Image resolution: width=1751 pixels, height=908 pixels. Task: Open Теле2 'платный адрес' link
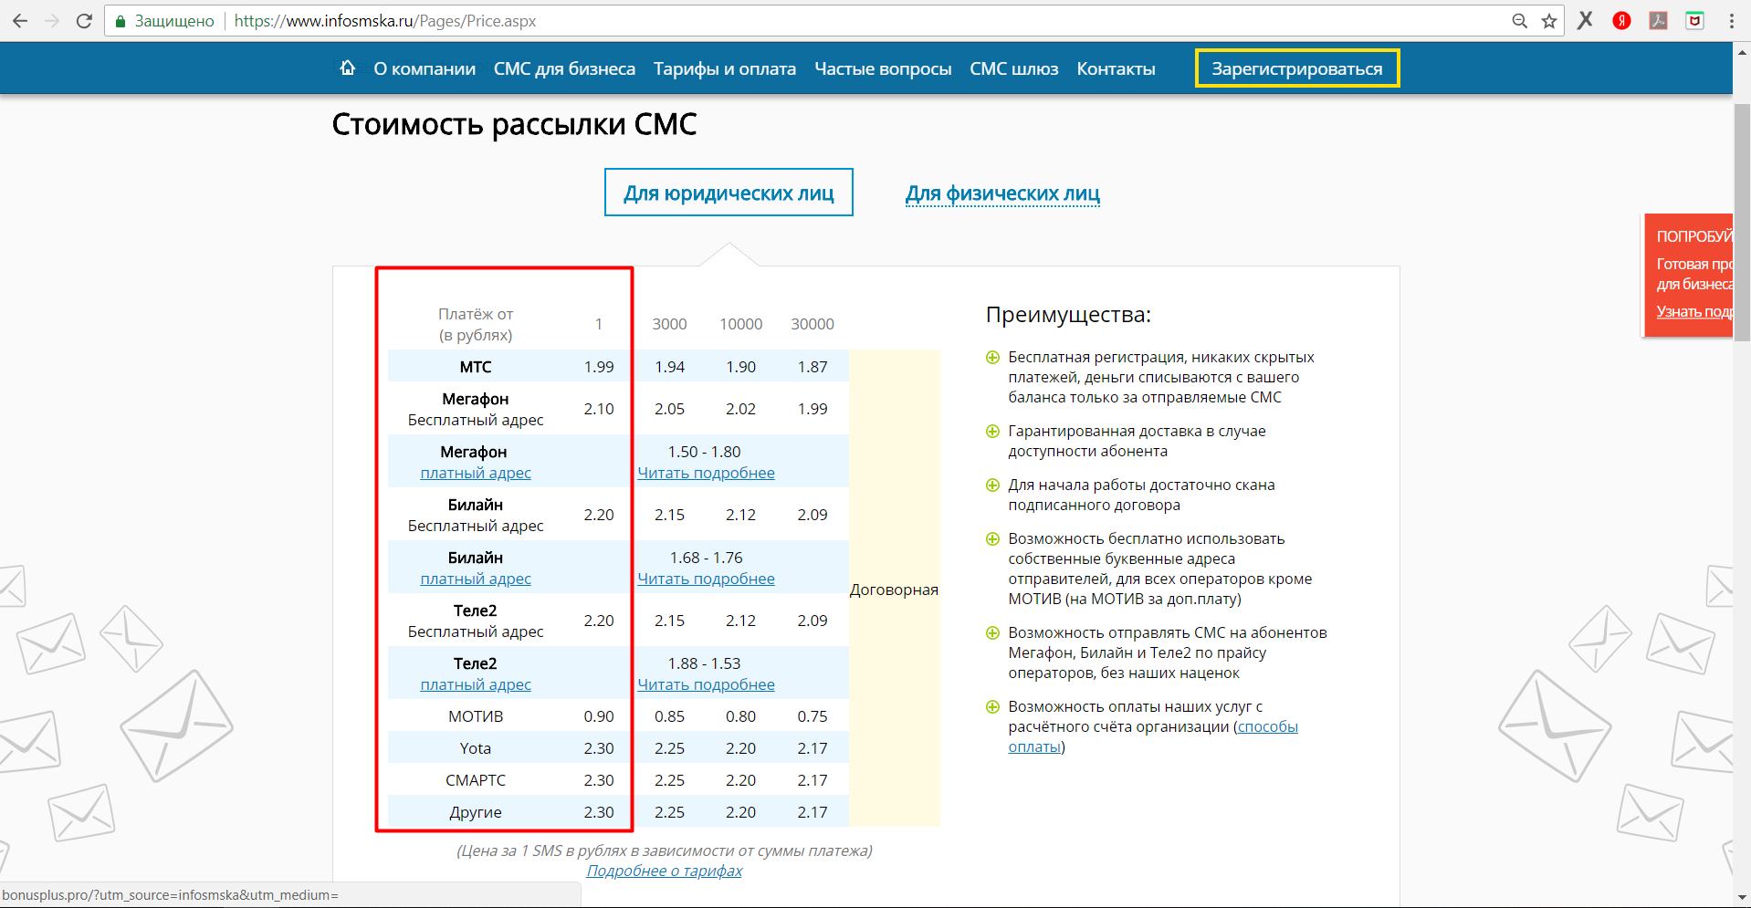pos(476,684)
